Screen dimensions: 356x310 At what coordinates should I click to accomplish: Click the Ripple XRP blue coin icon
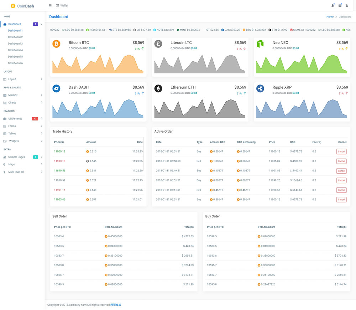tap(260, 88)
